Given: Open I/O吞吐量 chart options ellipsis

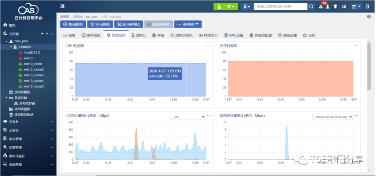Looking at the screenshot, I should pos(209,116).
